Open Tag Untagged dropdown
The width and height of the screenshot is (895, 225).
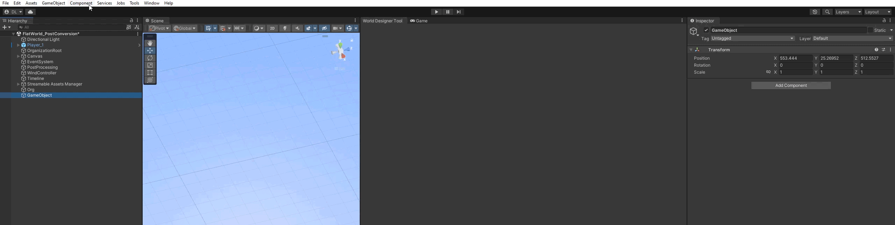(x=753, y=38)
